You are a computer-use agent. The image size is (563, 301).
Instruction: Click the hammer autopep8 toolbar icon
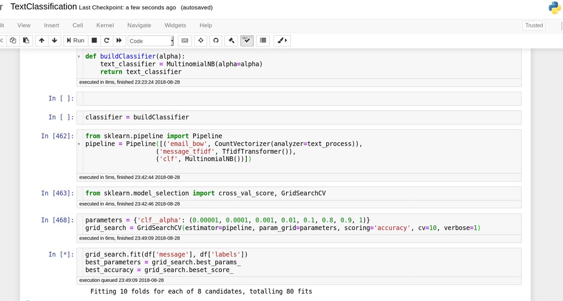(231, 41)
